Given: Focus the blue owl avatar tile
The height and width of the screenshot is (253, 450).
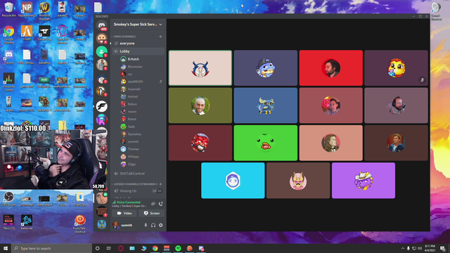Looking at the screenshot, I should (266, 105).
